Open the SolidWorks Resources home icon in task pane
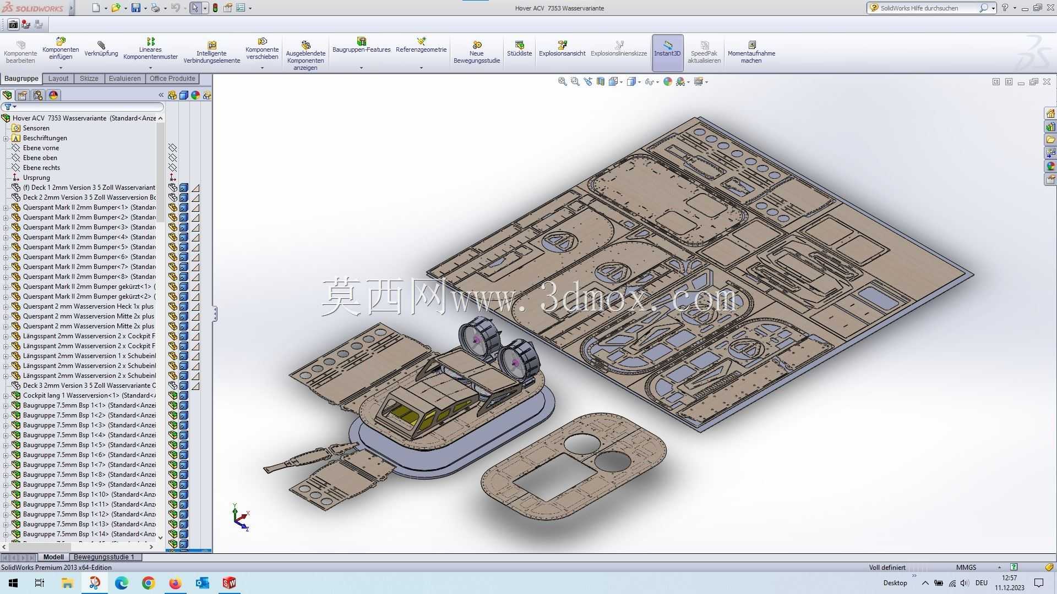 pos(1050,113)
